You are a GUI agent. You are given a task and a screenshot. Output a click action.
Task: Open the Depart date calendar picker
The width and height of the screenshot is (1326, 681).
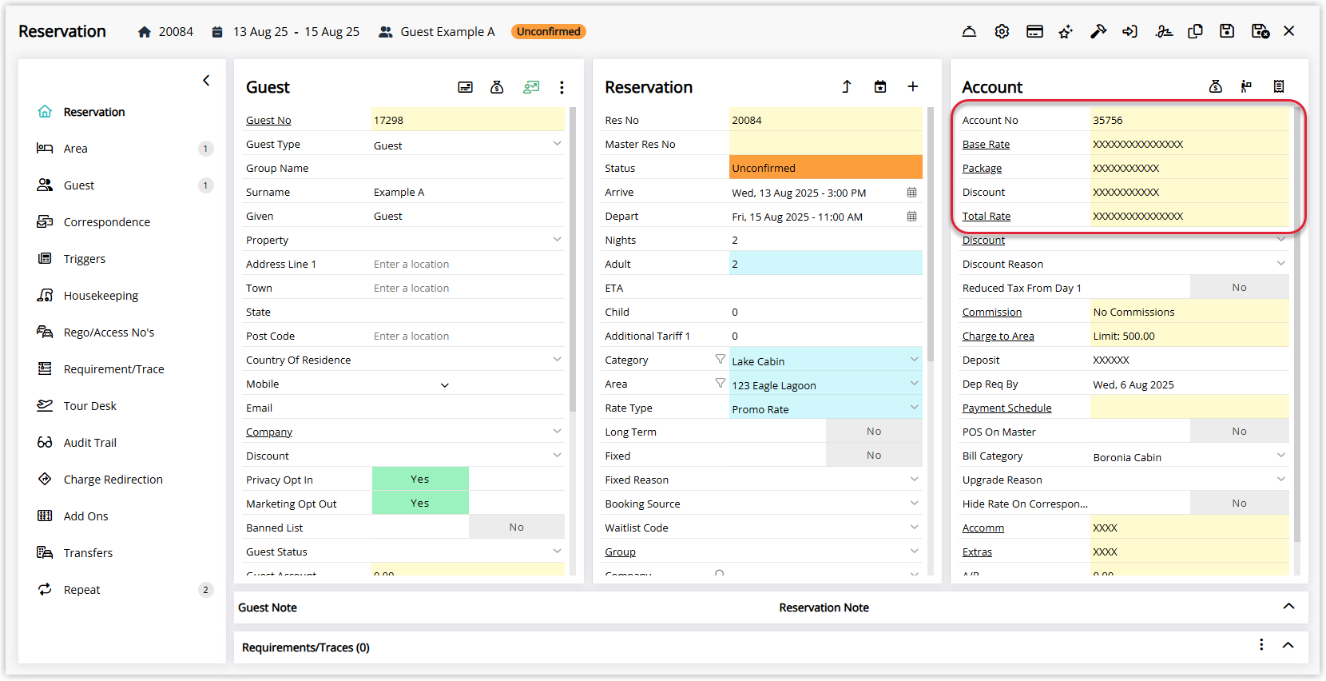point(912,217)
